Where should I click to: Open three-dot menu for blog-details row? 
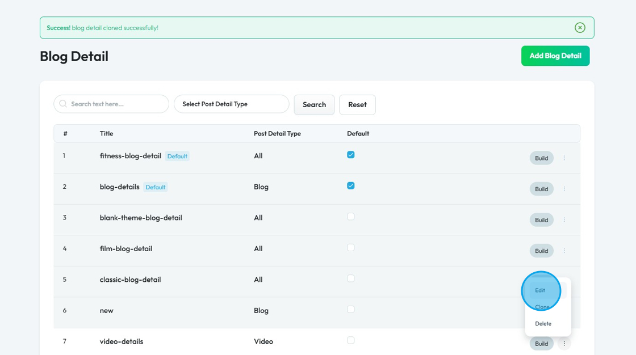click(x=564, y=189)
